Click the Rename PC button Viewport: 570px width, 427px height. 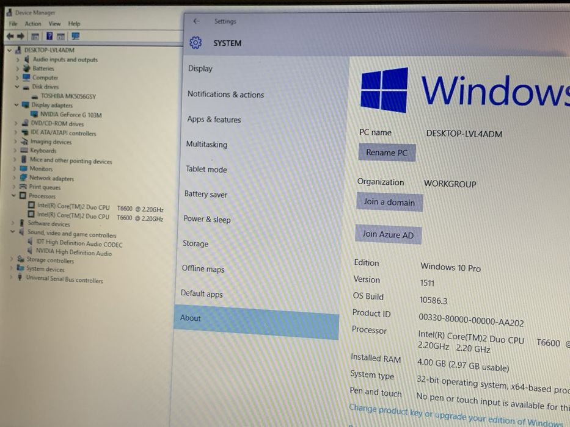click(x=387, y=152)
